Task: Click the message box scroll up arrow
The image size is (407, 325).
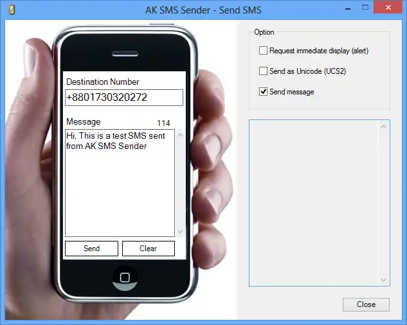Action: coord(181,135)
